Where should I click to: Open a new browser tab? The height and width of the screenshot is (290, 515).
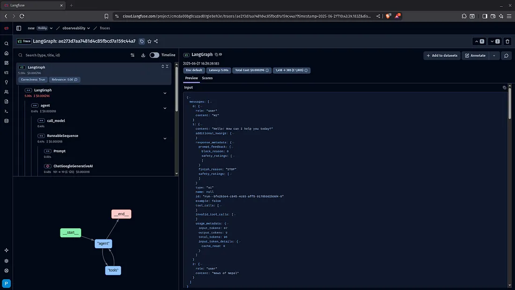[x=71, y=5]
